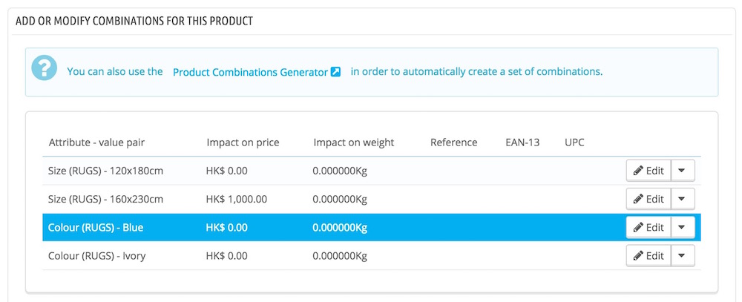Open the Product Combinations Generator link
The height and width of the screenshot is (302, 742).
250,73
